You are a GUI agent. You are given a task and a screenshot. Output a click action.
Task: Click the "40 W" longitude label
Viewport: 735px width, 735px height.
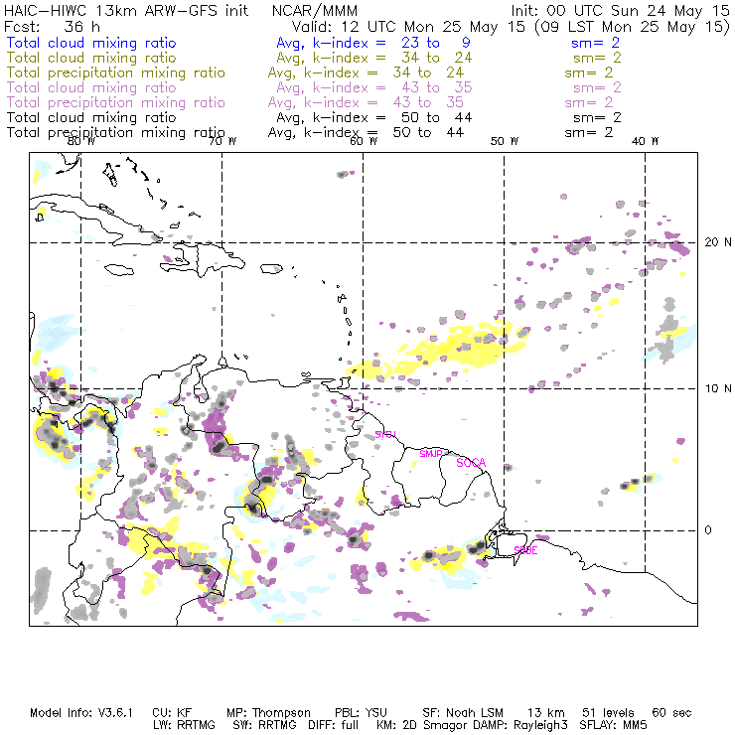click(645, 141)
